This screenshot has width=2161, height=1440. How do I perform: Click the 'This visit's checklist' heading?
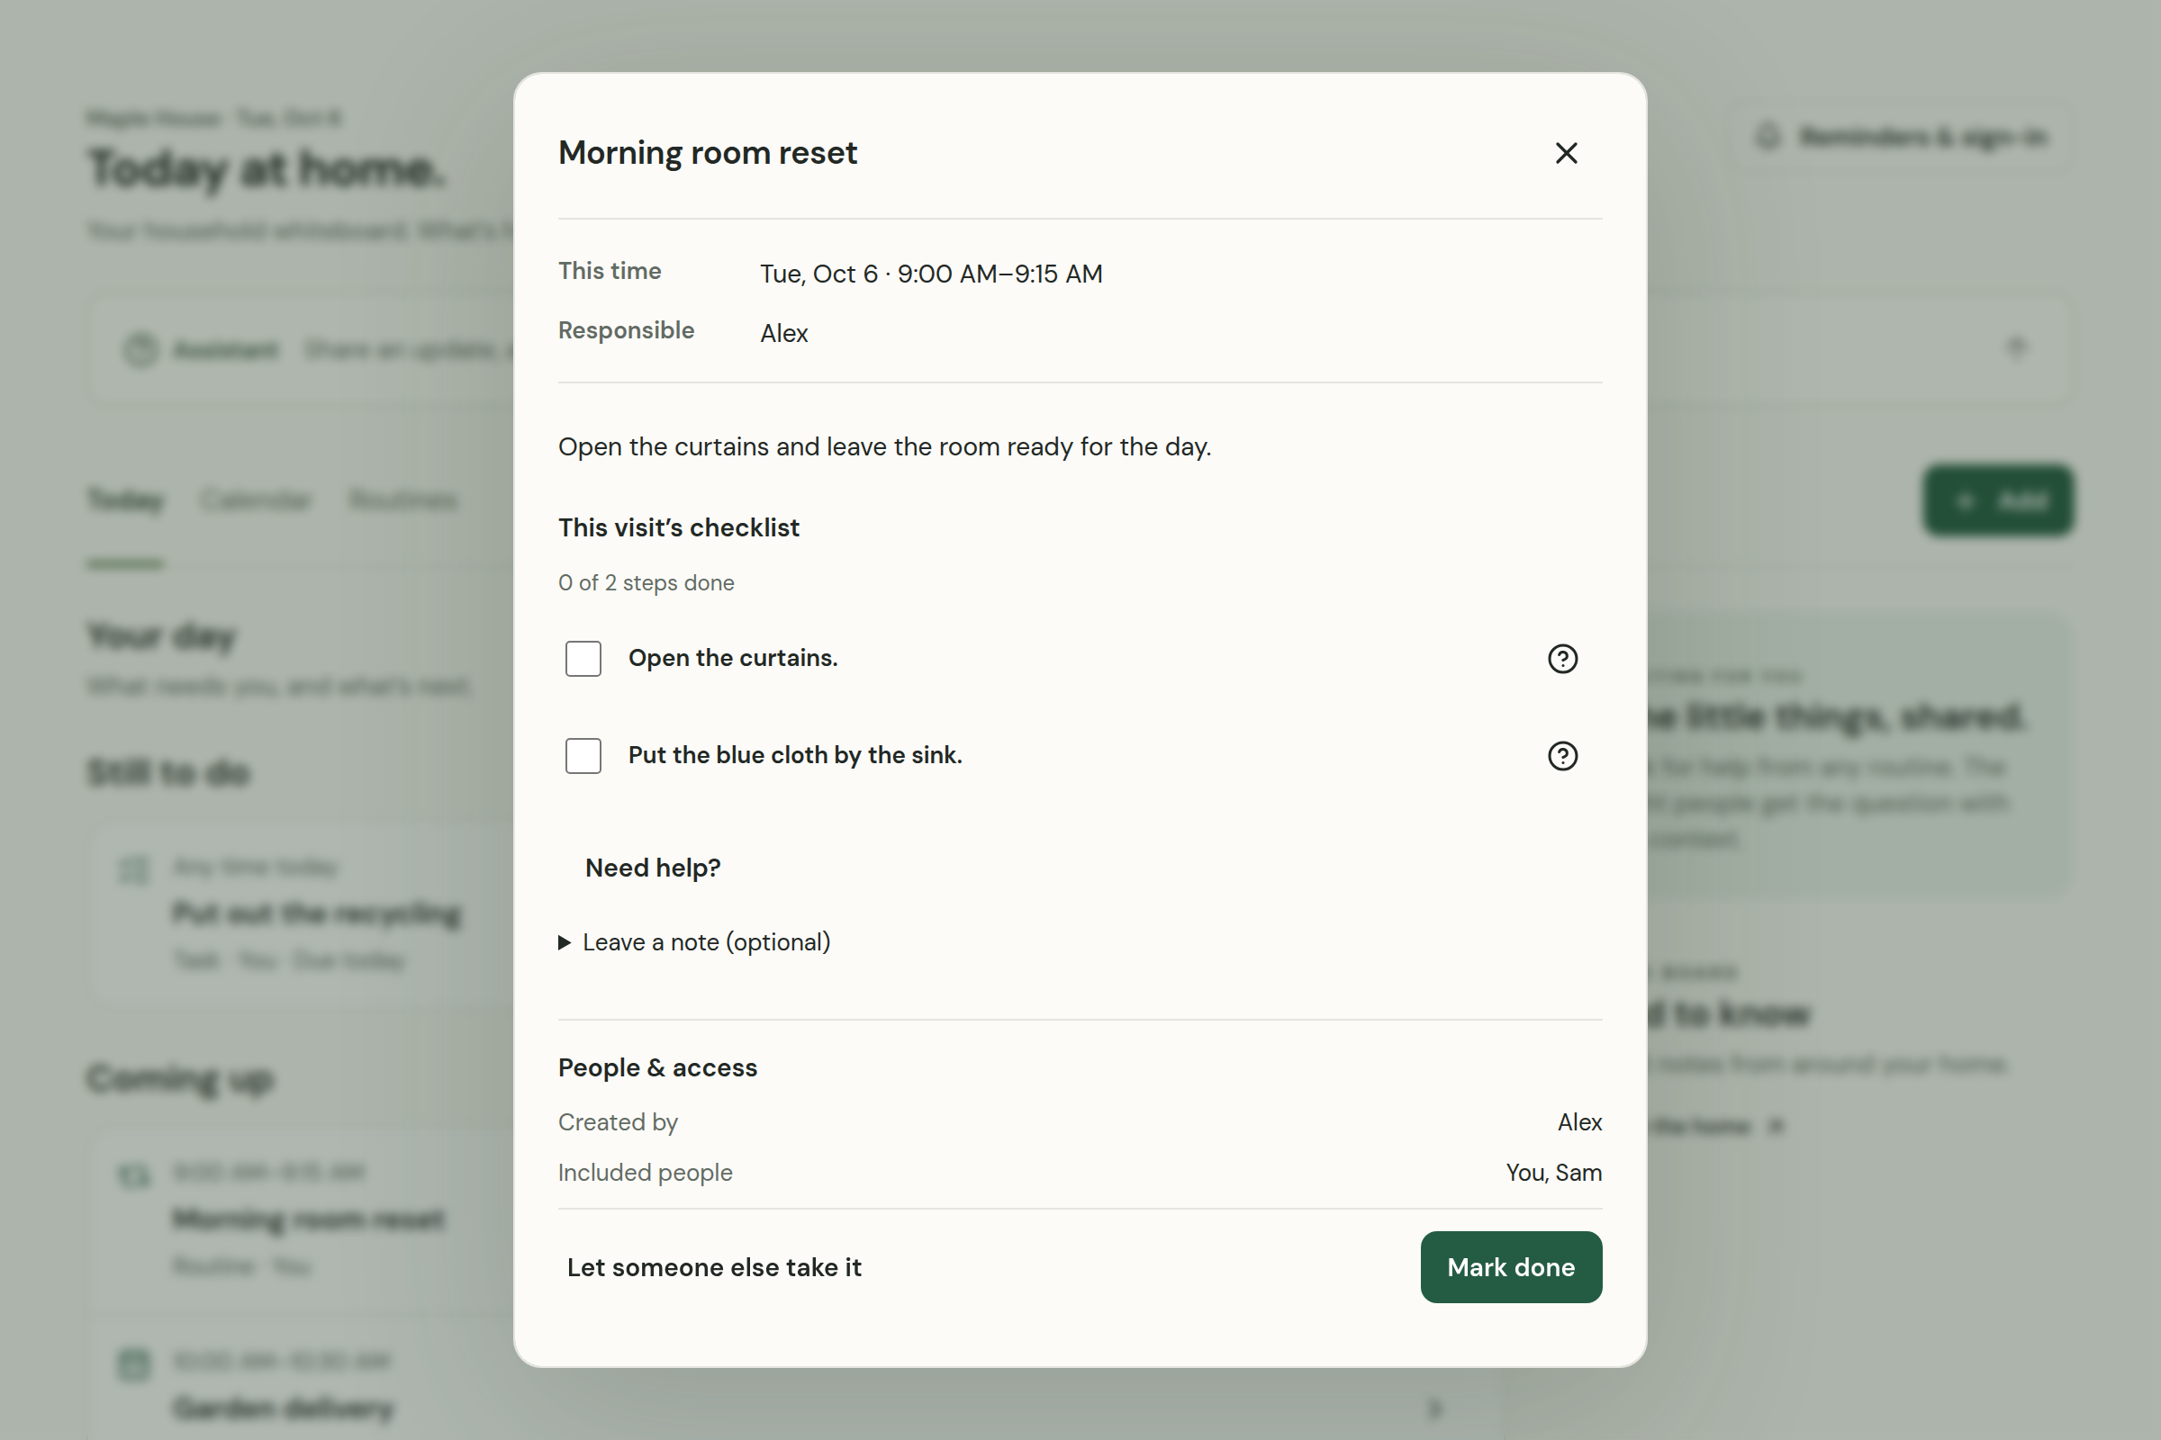coord(679,528)
